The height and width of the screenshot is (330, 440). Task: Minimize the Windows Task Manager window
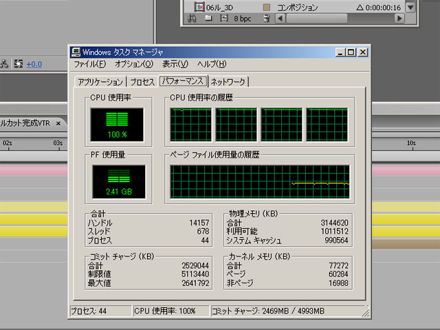(340, 52)
